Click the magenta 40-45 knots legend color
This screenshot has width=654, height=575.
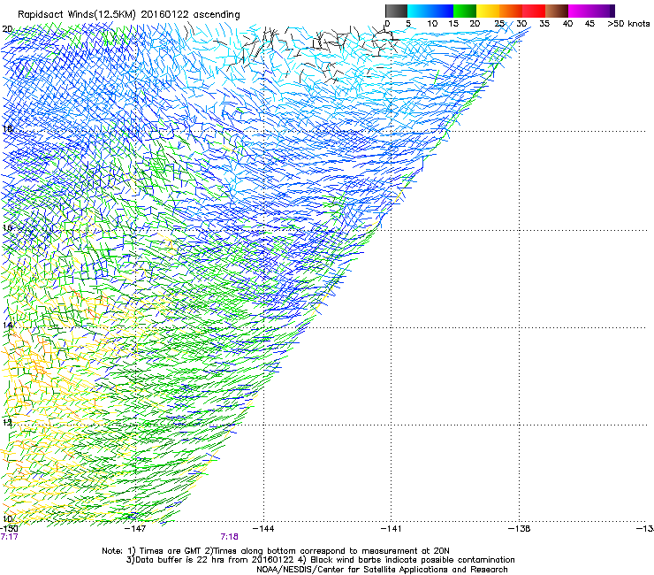(x=580, y=11)
